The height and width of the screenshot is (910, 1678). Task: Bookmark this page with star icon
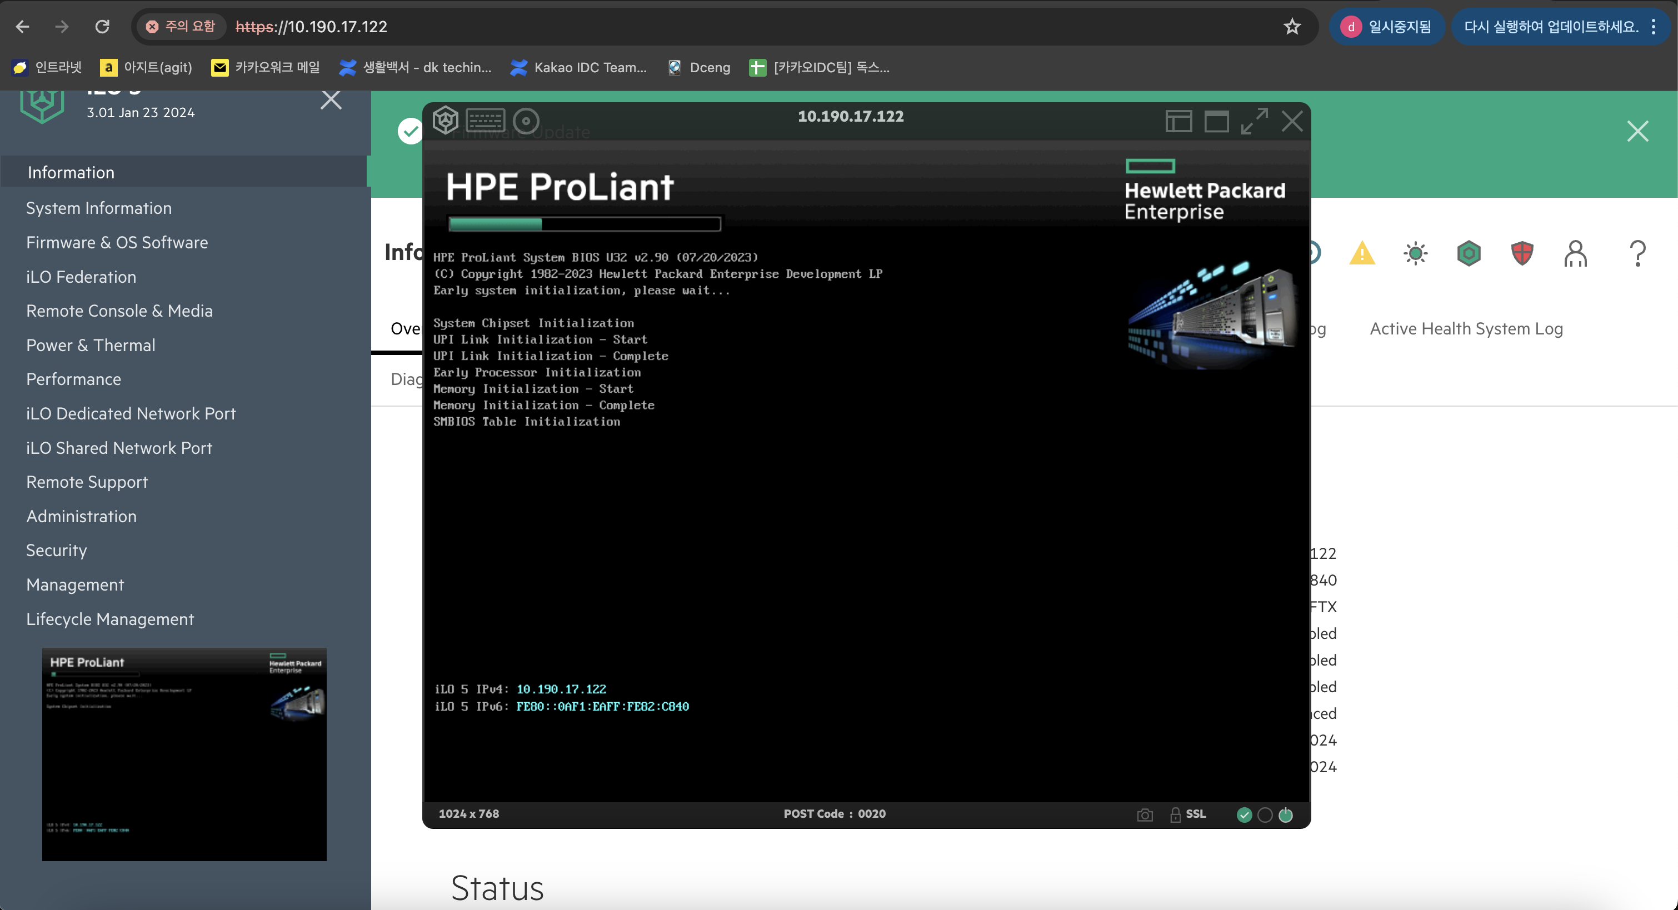[x=1292, y=27]
